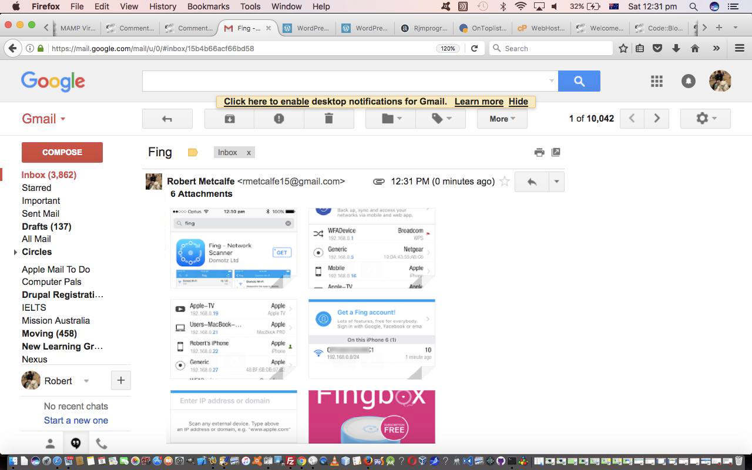
Task: Open the Gmail product switcher dropdown
Action: [x=43, y=119]
